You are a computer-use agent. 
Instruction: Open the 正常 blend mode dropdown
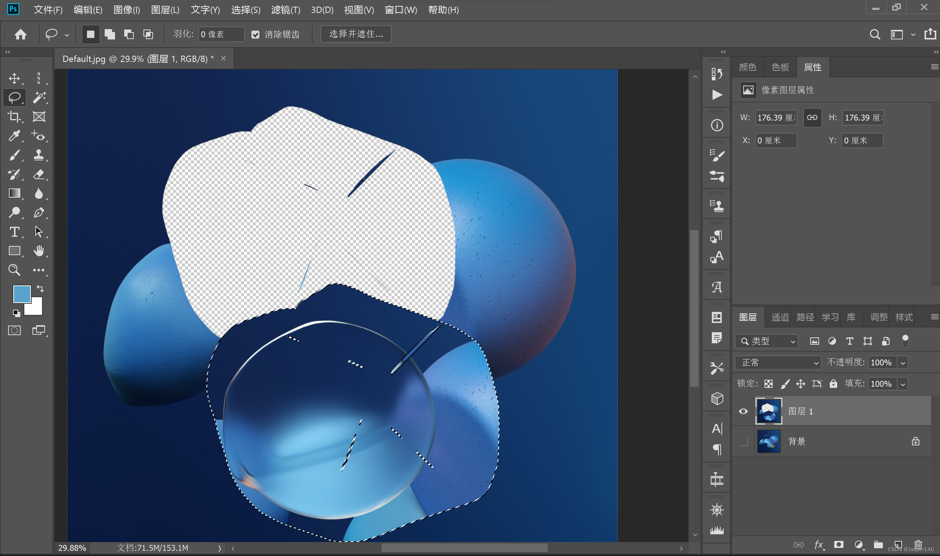coord(778,363)
